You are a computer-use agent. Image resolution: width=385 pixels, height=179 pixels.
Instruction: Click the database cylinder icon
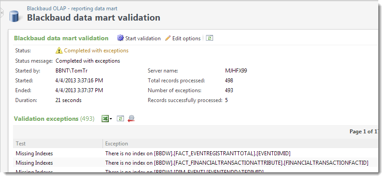(x=14, y=16)
